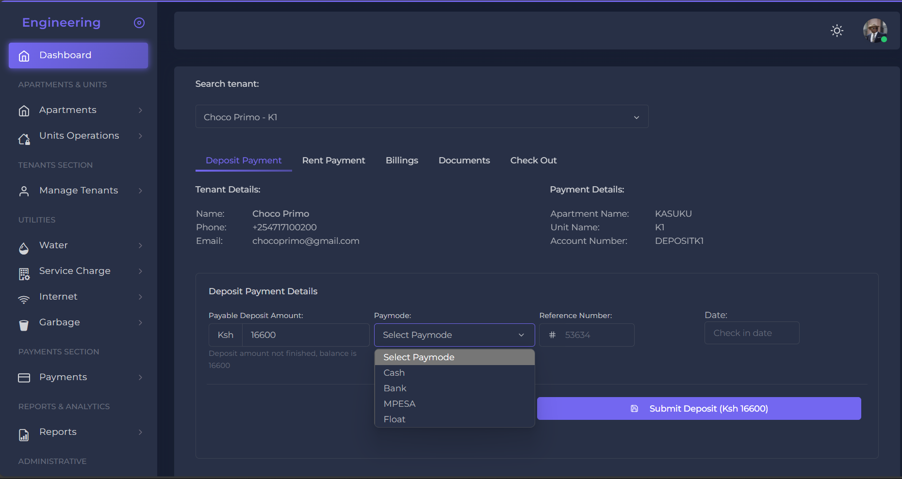This screenshot has width=902, height=479.
Task: Click the Manage Tenants person icon
Action: (24, 191)
